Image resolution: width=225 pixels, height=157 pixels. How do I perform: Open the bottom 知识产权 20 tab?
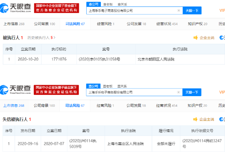click(x=197, y=105)
